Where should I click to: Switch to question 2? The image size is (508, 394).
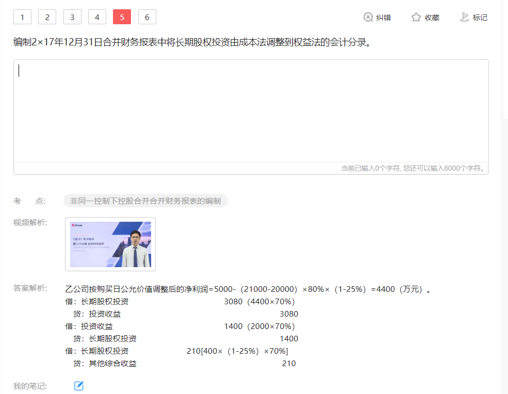[47, 18]
